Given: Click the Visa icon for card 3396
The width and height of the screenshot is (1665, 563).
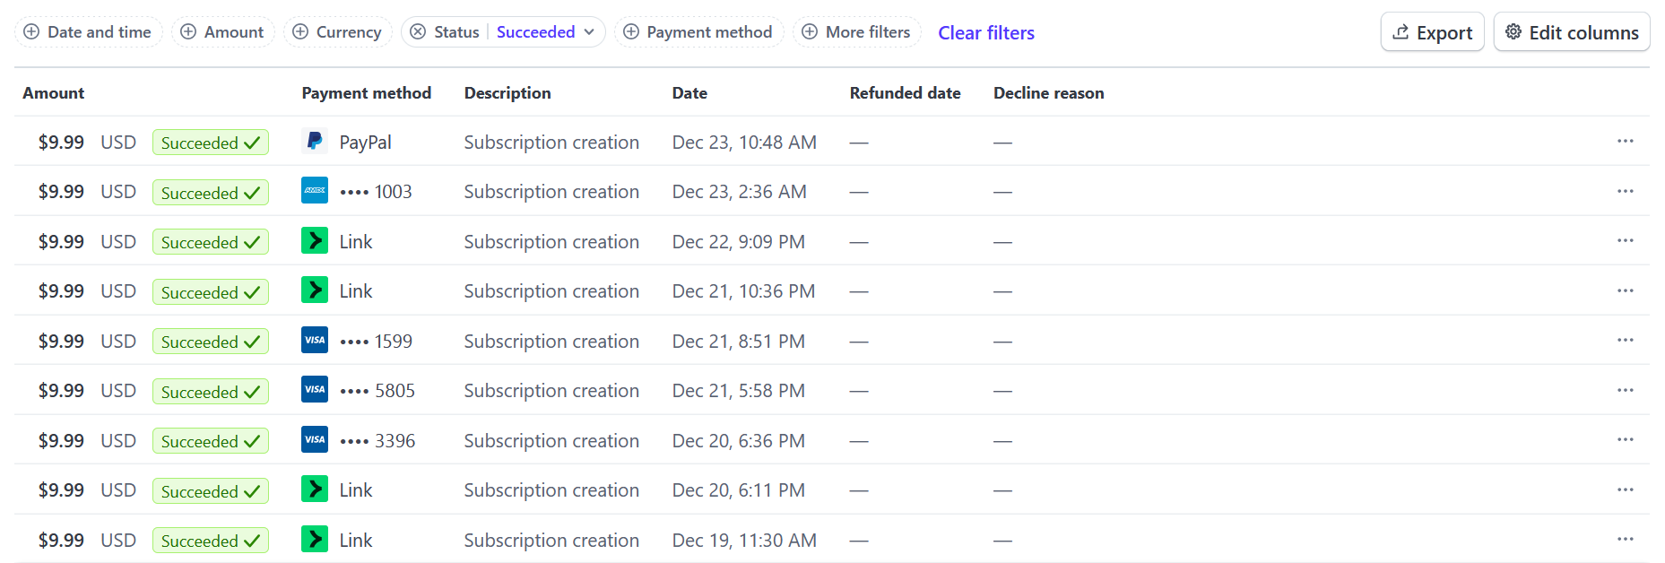Looking at the screenshot, I should click(315, 440).
